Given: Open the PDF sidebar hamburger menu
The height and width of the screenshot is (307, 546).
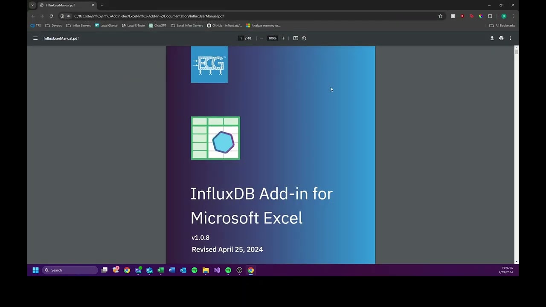Looking at the screenshot, I should [35, 38].
